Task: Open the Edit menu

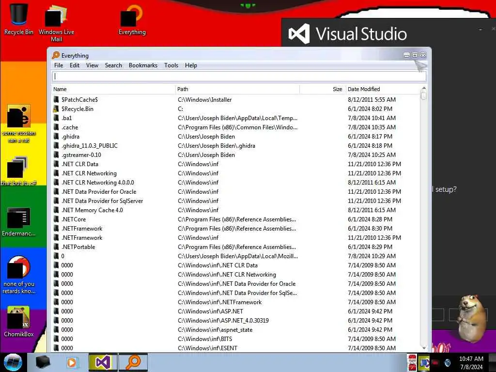Action: click(x=75, y=65)
